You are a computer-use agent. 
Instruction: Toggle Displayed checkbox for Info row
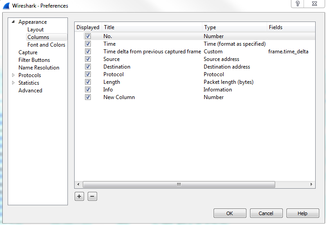coord(88,90)
